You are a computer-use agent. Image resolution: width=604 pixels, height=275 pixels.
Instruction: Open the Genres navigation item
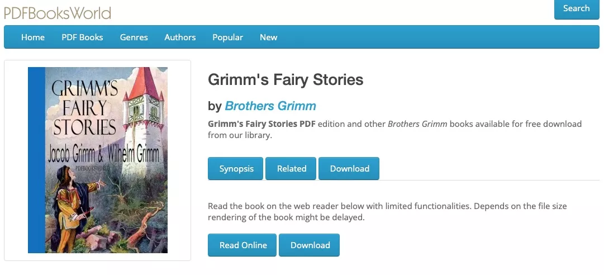pos(134,37)
